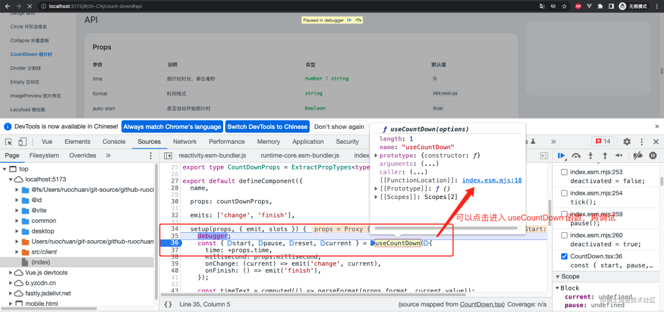
Task: Show more navigator tabs chevron
Action: point(108,155)
